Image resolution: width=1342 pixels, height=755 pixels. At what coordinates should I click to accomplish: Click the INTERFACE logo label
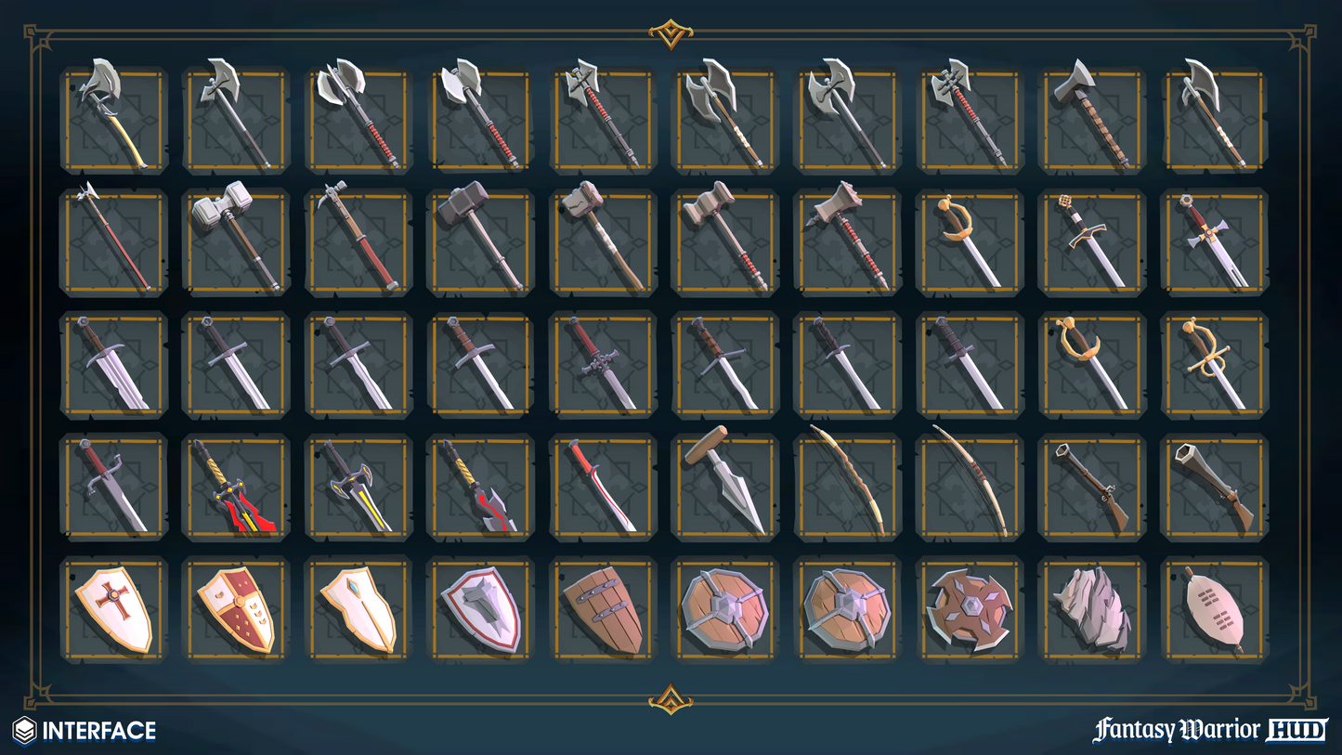pyautogui.click(x=84, y=731)
